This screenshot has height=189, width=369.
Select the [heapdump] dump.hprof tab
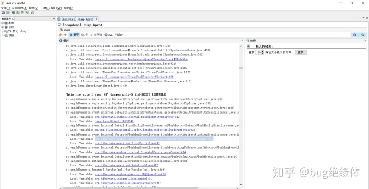pos(77,19)
